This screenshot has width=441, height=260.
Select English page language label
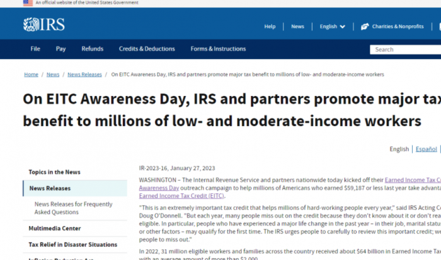point(399,149)
